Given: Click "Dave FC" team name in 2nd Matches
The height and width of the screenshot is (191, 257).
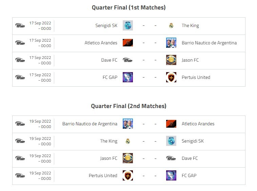Looking at the screenshot, I should coord(190,158).
